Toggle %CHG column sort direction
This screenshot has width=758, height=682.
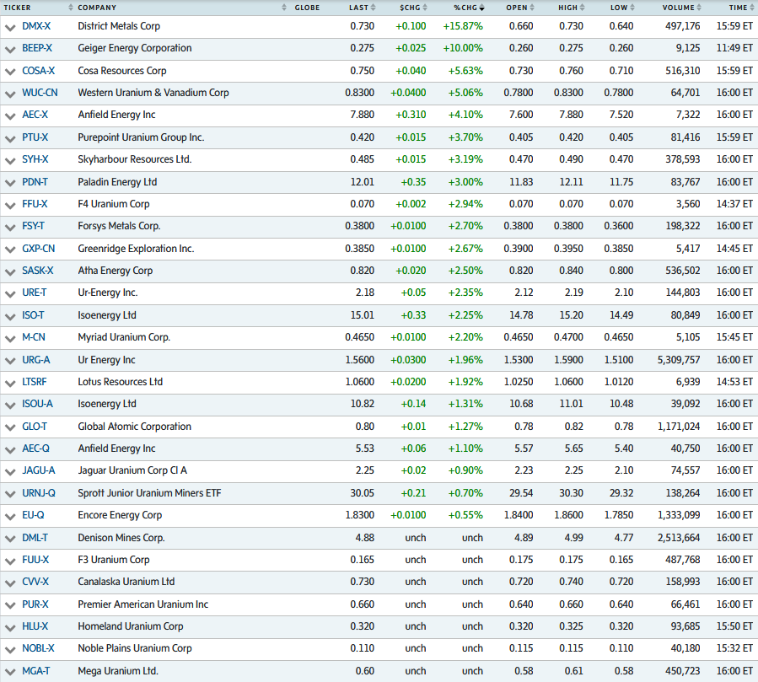(x=481, y=8)
